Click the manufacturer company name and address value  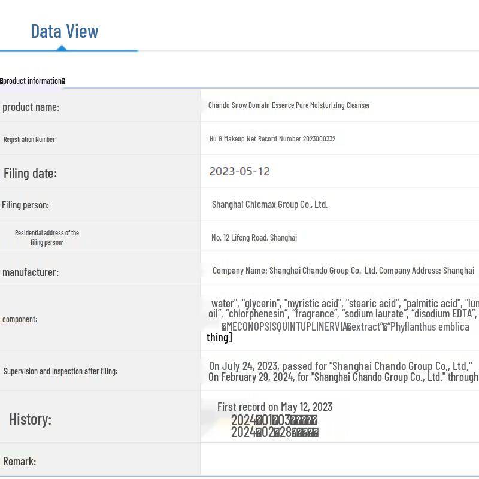(343, 271)
